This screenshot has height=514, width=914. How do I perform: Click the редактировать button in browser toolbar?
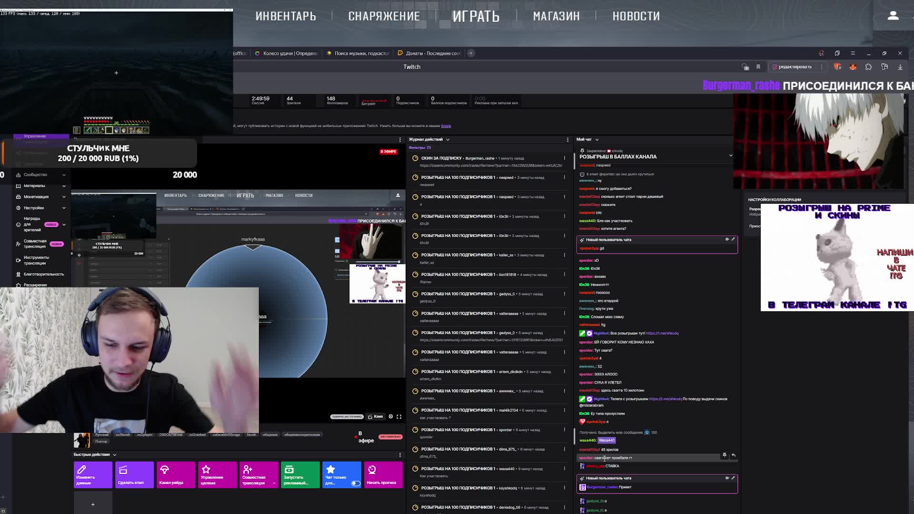tap(792, 67)
